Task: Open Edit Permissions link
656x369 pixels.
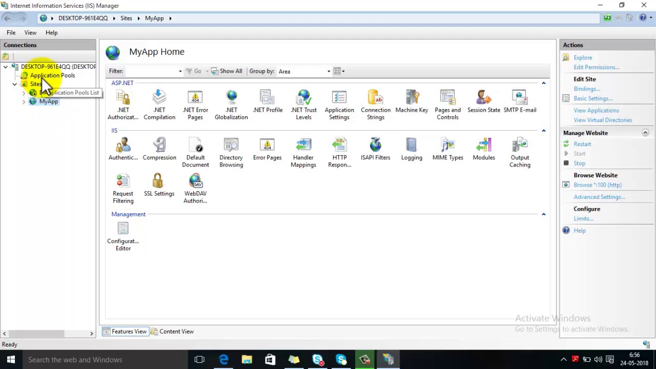Action: tap(597, 67)
